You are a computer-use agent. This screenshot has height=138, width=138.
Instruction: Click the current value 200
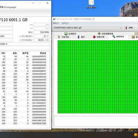(3, 115)
